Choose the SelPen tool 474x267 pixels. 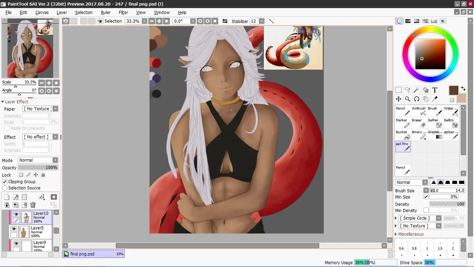(435, 123)
